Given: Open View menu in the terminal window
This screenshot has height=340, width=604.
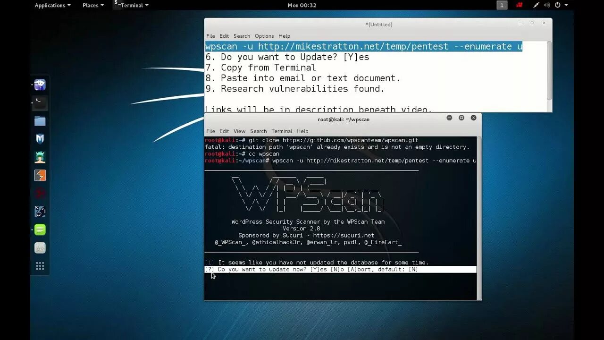Looking at the screenshot, I should click(239, 131).
